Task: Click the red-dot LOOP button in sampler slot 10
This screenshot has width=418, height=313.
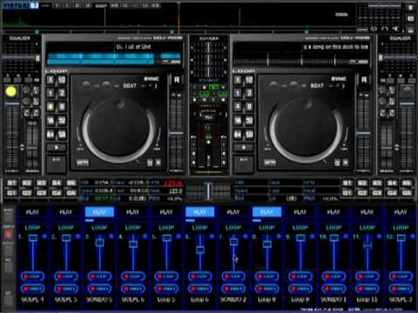Action: coord(334,276)
